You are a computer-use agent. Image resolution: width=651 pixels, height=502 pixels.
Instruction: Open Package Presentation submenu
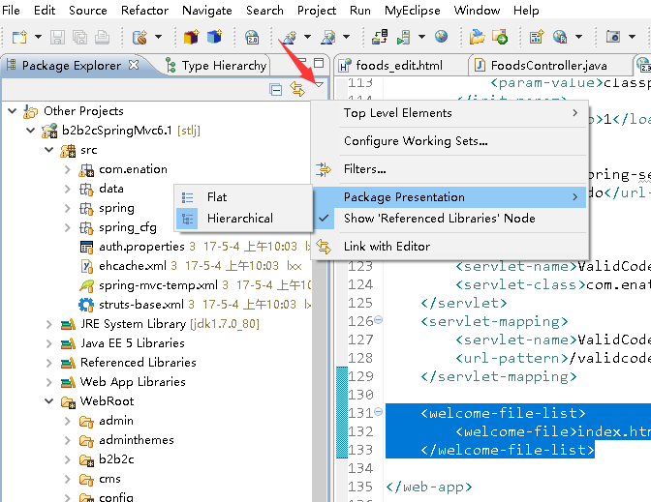tap(450, 197)
